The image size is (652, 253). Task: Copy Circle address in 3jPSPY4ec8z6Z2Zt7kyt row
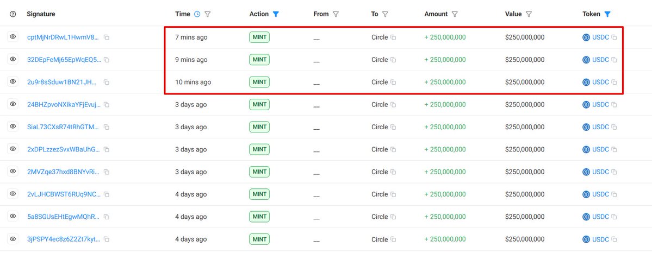pyautogui.click(x=393, y=239)
